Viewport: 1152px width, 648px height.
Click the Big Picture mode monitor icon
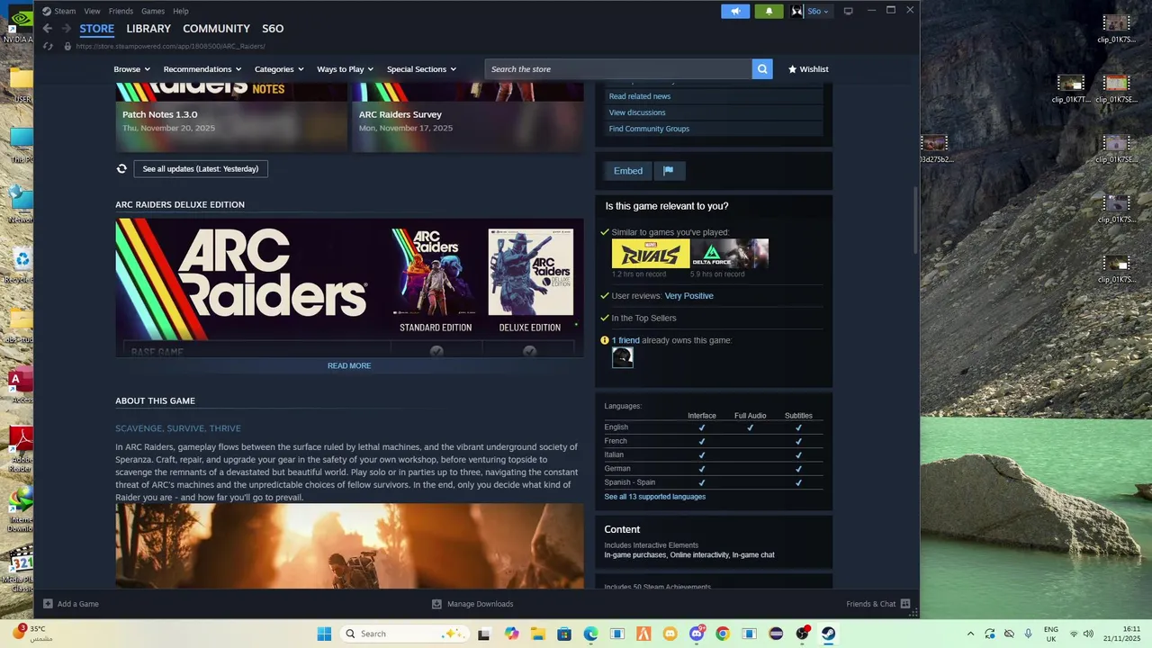pyautogui.click(x=848, y=11)
